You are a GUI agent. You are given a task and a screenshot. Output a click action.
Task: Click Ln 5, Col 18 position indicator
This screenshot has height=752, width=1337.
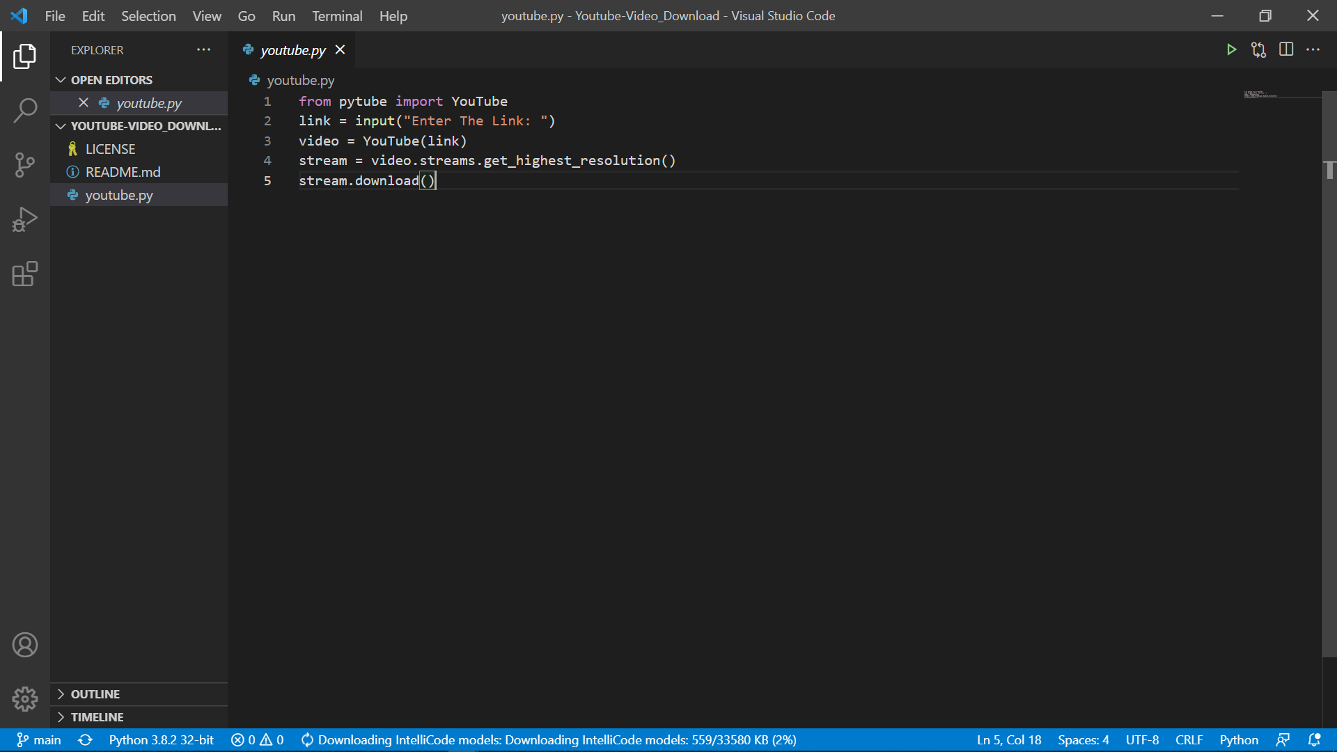(x=1009, y=739)
